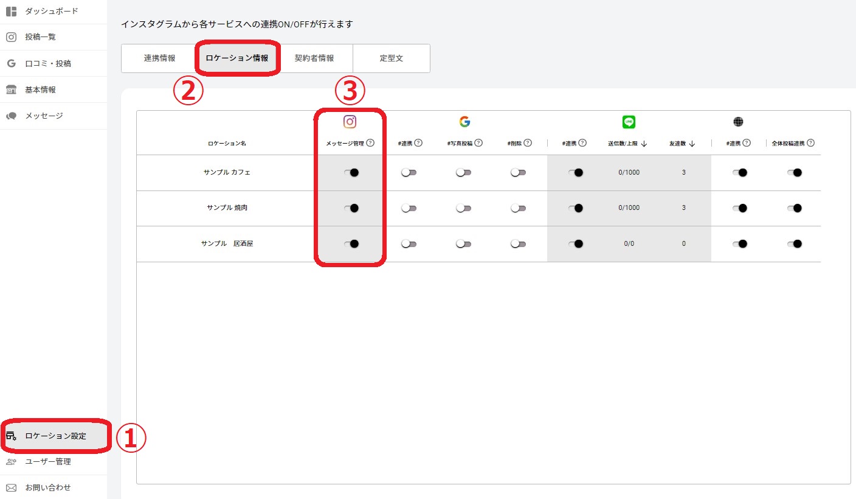Click the help icon beside #削除
The image size is (856, 499).
tap(528, 143)
